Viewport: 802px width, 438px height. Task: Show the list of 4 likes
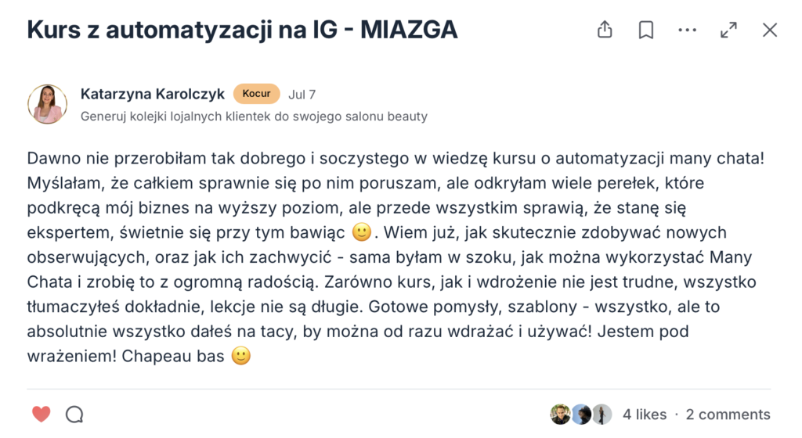pos(645,415)
